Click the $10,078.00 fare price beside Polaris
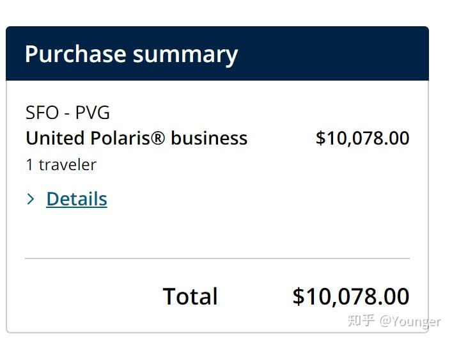This screenshot has width=452, height=341. pos(362,138)
